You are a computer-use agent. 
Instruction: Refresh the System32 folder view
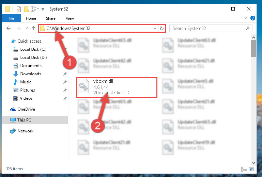[161, 28]
